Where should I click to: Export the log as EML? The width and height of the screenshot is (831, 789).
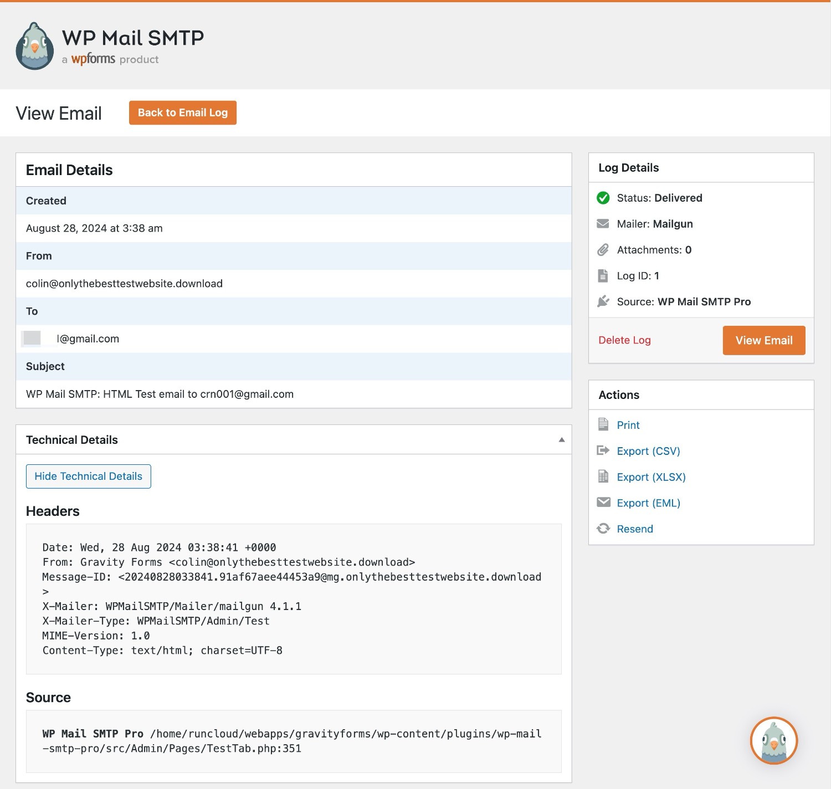(x=648, y=503)
